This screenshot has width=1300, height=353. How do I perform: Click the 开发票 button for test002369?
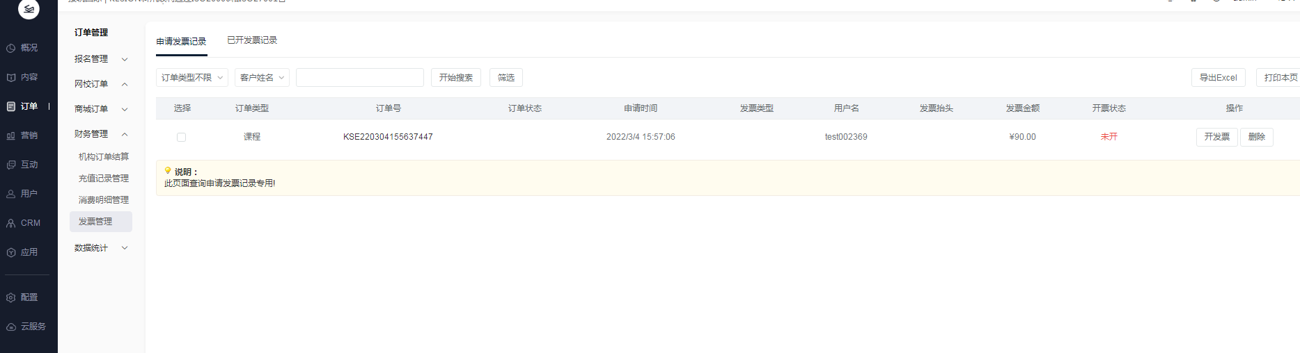click(x=1217, y=137)
